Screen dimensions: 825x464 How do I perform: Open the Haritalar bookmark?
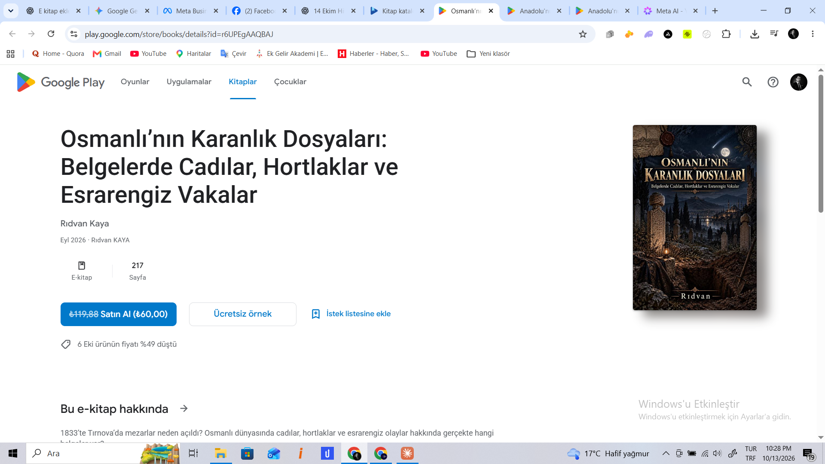point(193,54)
